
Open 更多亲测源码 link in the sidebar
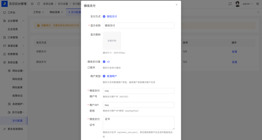15,129
